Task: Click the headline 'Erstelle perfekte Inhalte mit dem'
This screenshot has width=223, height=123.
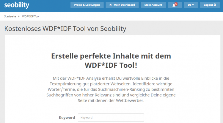Action: [111, 56]
